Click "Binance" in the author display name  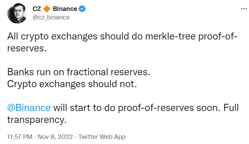tap(65, 9)
